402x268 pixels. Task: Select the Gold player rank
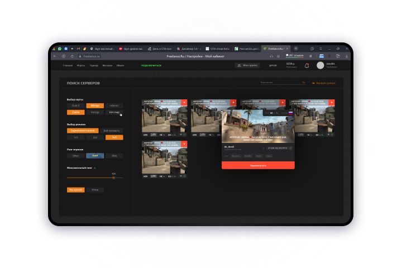[x=95, y=156]
